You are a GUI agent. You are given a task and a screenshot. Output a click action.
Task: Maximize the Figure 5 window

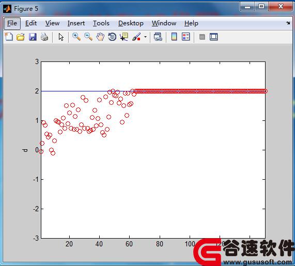pyautogui.click(x=261, y=7)
